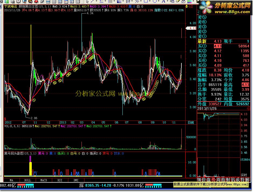Open the 日线 period selector
The height and width of the screenshot is (192, 253).
(x=191, y=122)
